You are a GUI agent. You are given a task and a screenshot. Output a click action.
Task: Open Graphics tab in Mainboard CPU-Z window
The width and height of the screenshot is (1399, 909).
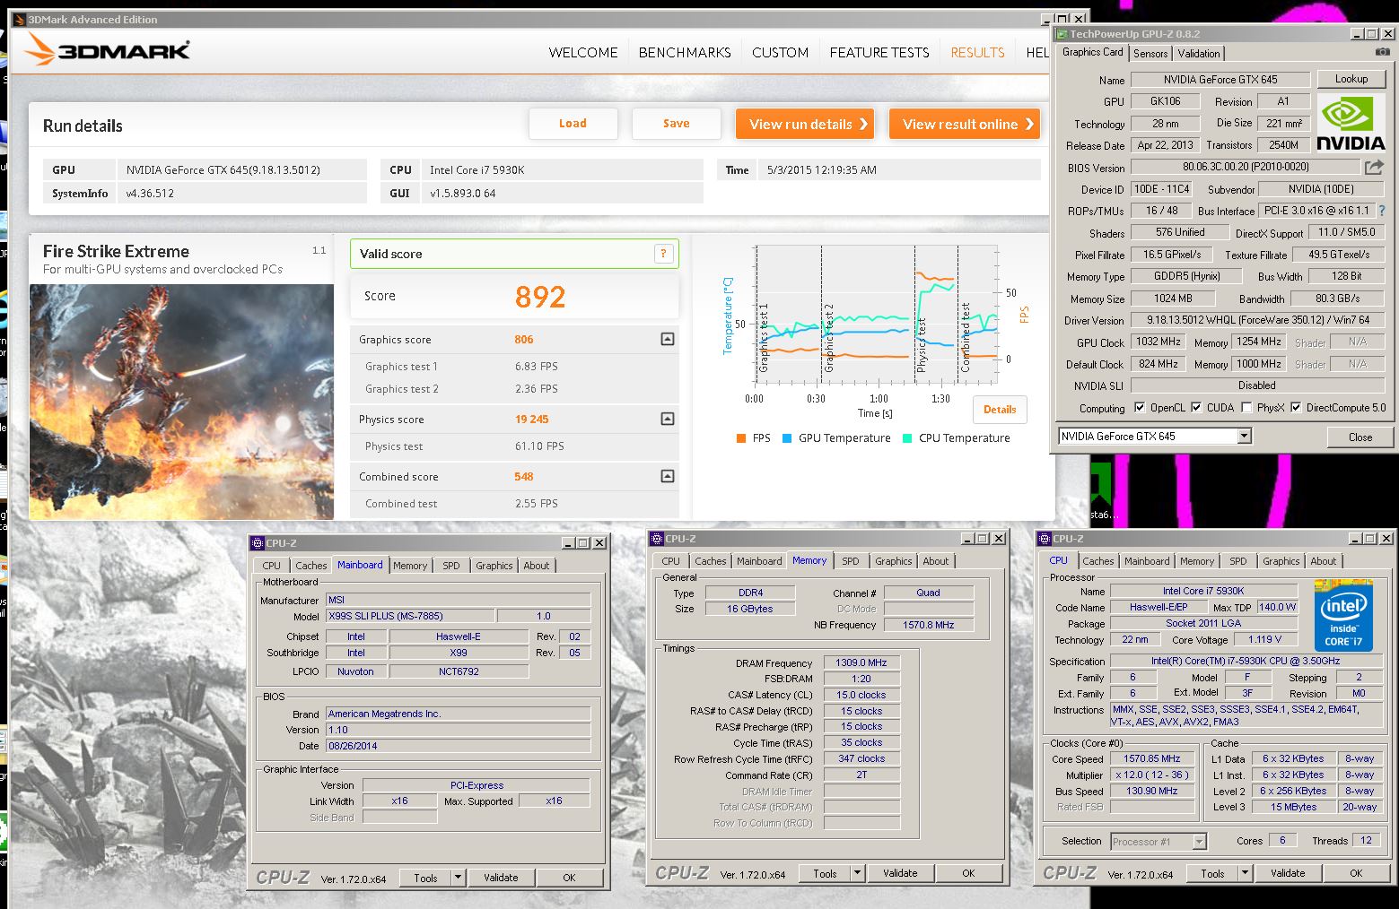[x=494, y=566]
